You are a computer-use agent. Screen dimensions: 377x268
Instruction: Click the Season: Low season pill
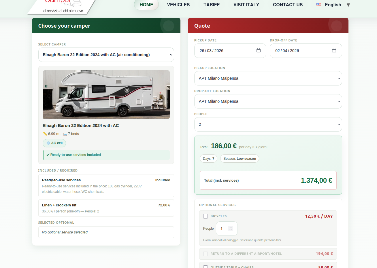click(x=240, y=158)
